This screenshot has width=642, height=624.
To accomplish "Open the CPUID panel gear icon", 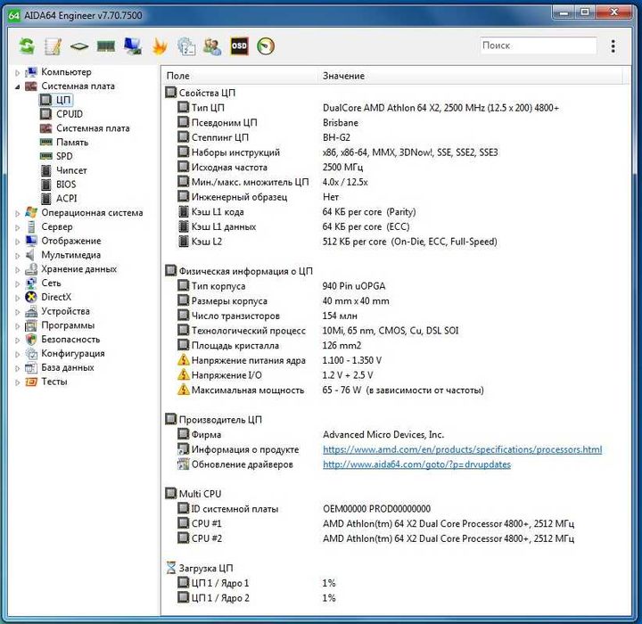I will 186,45.
